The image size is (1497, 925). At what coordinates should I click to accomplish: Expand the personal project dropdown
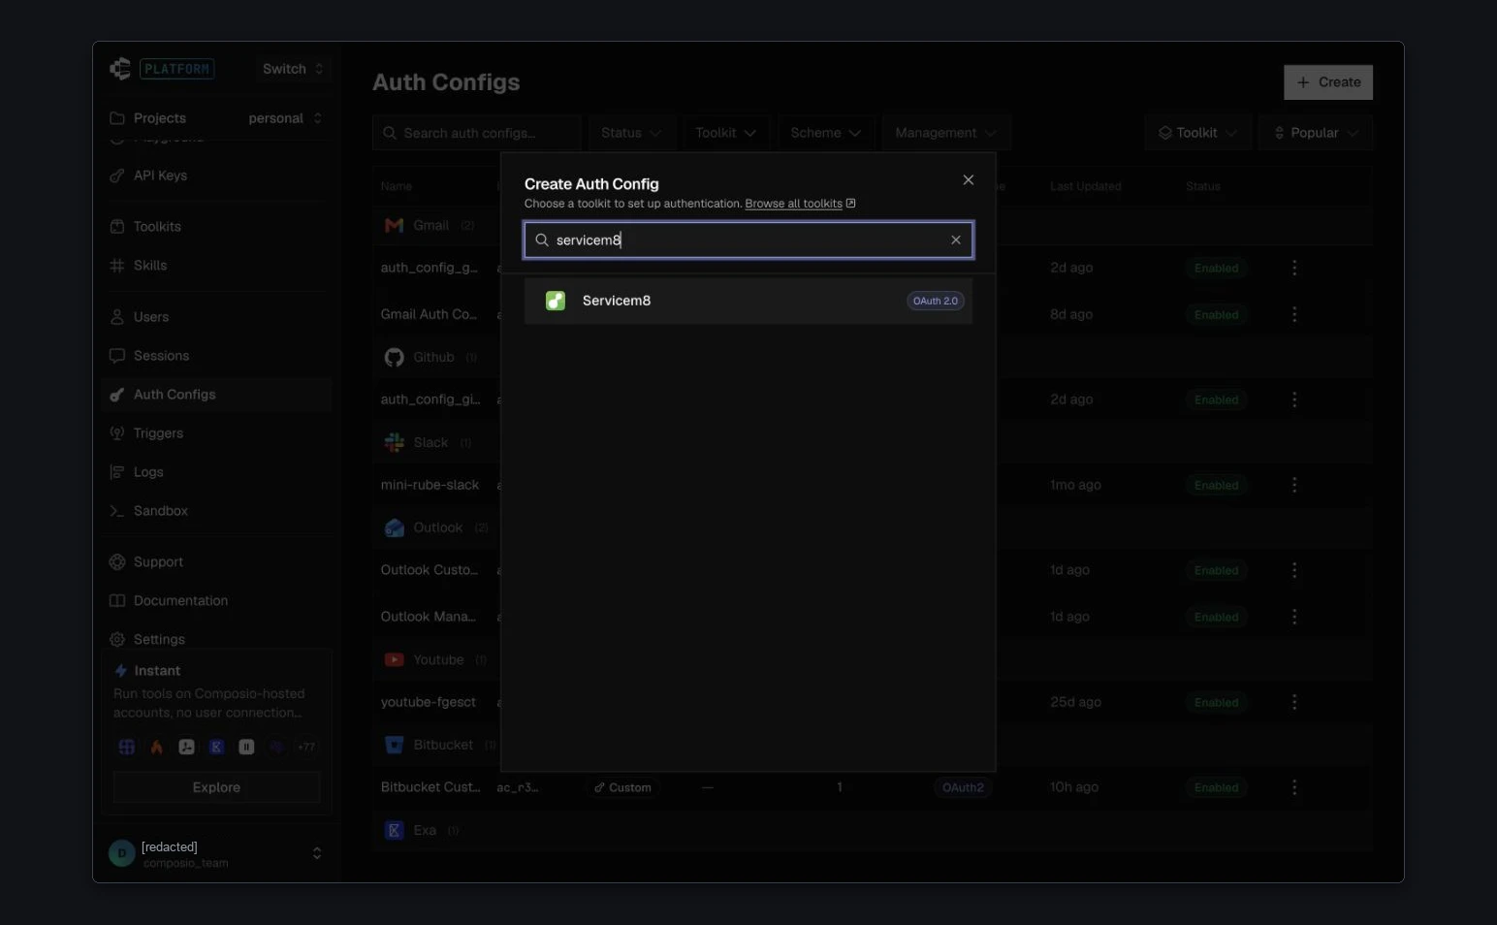[285, 118]
